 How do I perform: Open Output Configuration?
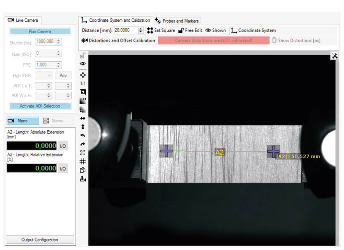click(x=40, y=240)
